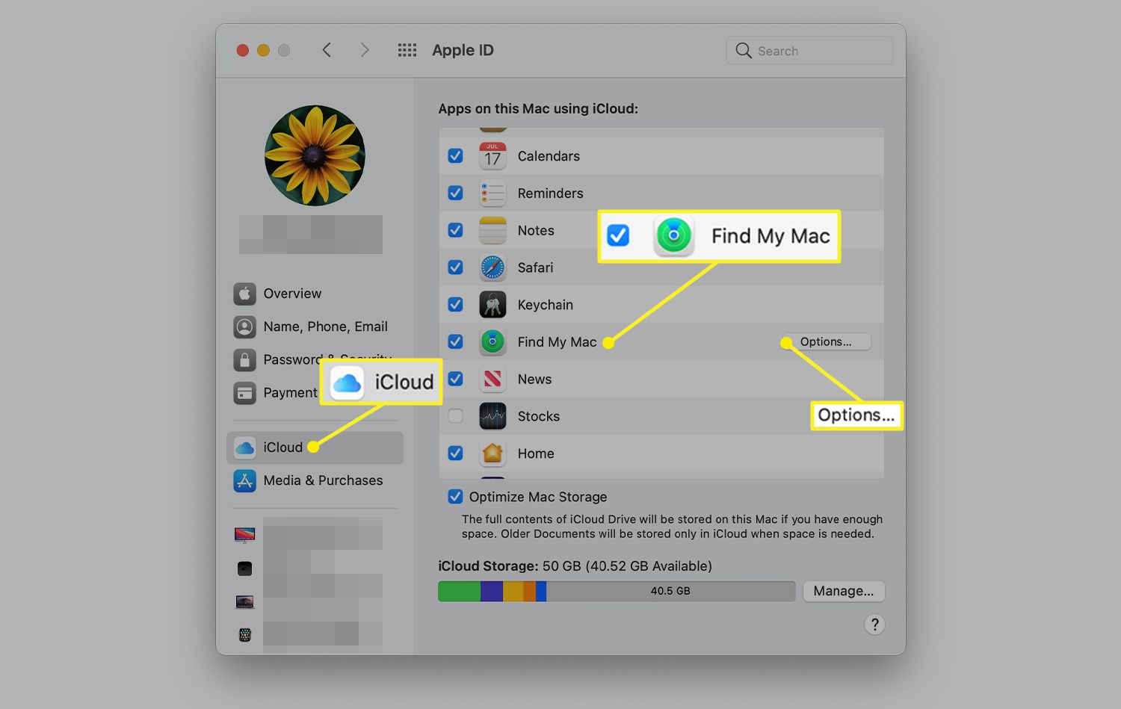Click the Keychain keys icon

(492, 304)
